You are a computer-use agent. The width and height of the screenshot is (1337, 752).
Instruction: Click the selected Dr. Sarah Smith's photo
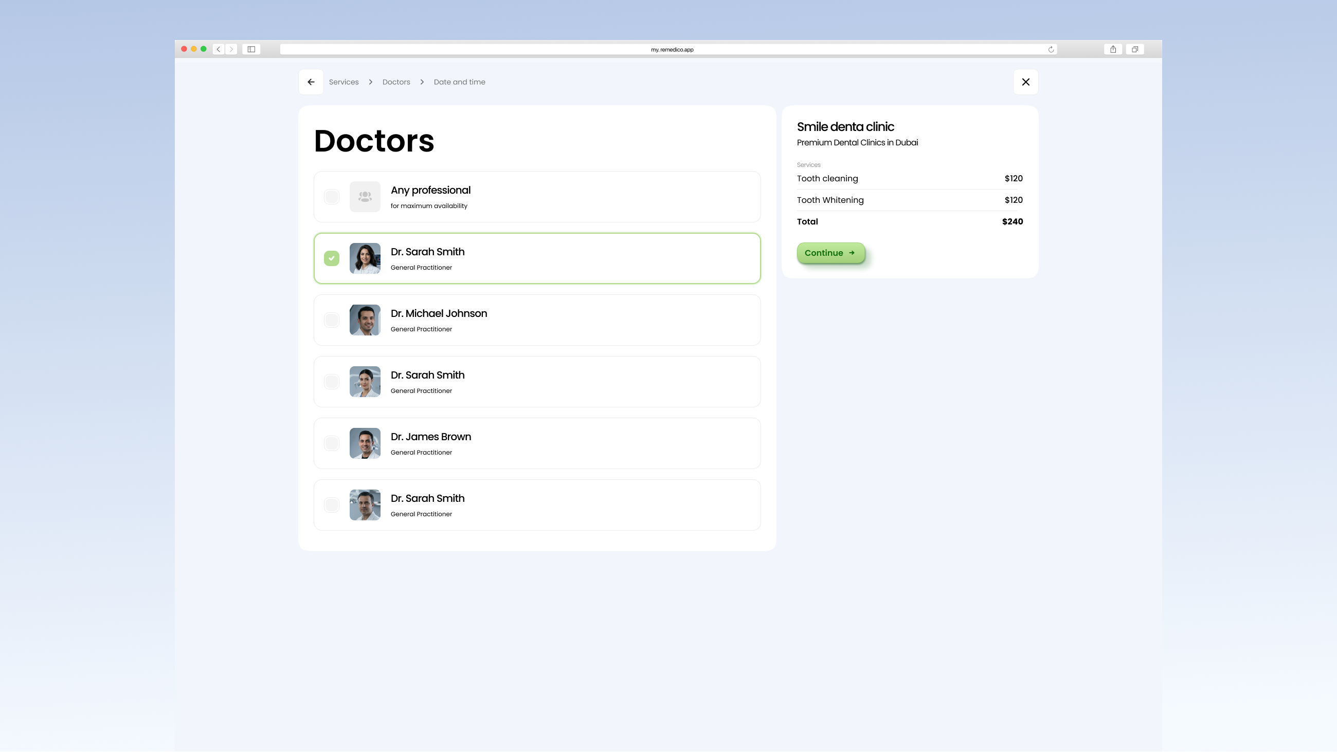(x=365, y=258)
